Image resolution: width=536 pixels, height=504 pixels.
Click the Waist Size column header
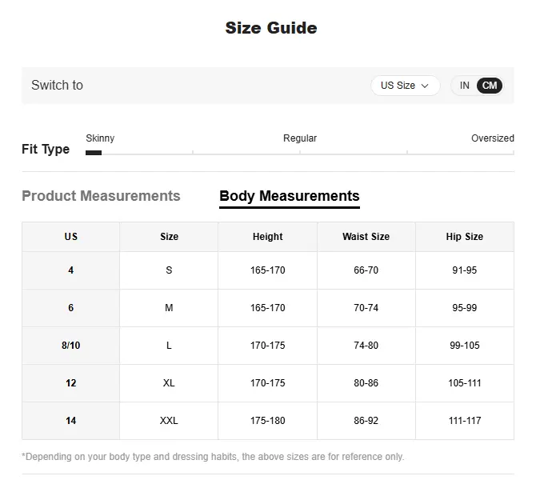[366, 237]
